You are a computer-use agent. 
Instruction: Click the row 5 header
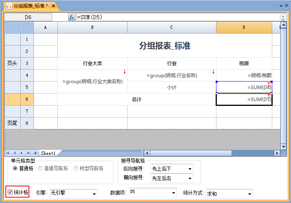(27, 87)
